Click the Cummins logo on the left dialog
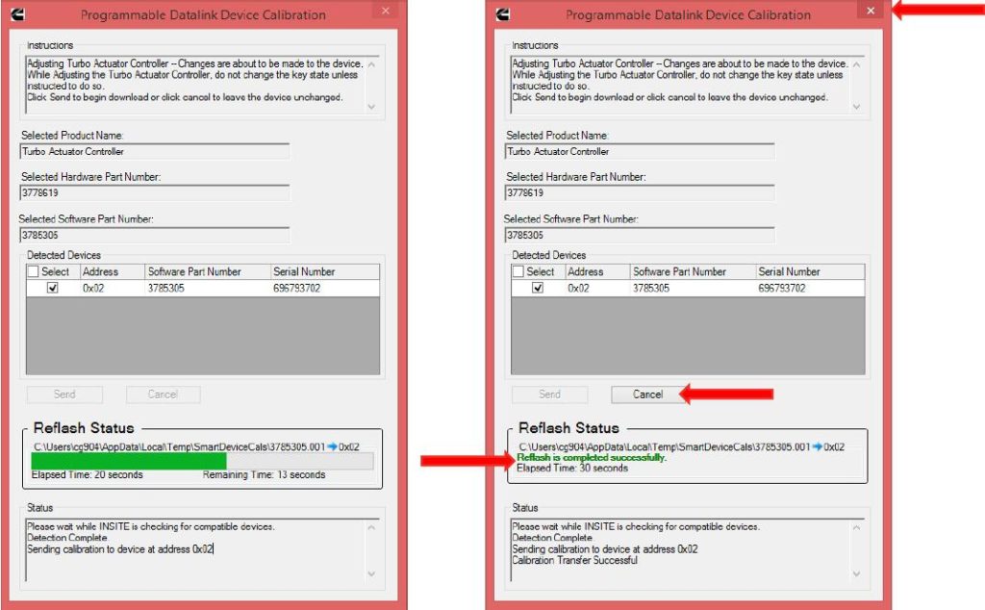Image resolution: width=985 pixels, height=610 pixels. point(16,13)
